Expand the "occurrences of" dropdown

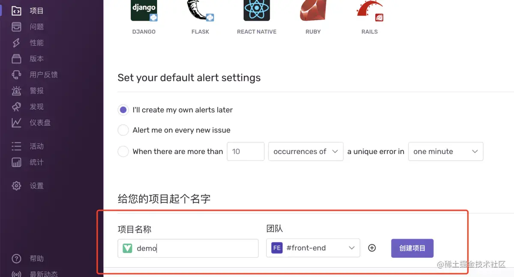pyautogui.click(x=306, y=152)
